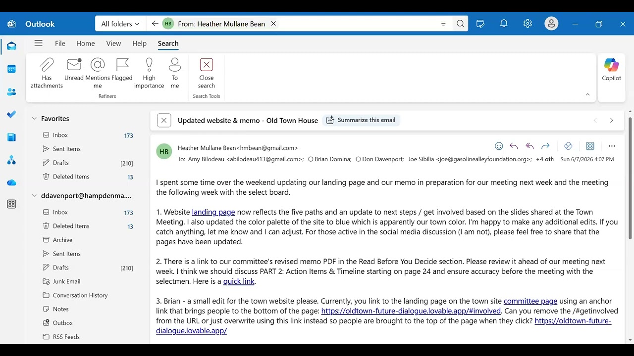This screenshot has height=356, width=634.
Task: Open the search filters icon
Action: pos(443,24)
